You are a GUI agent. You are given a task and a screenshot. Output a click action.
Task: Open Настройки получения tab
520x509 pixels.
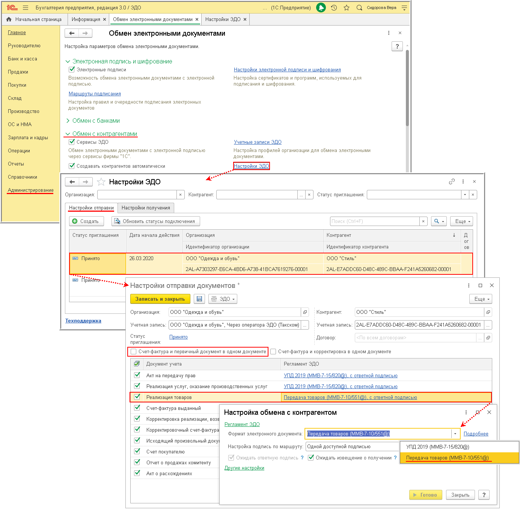(x=146, y=208)
